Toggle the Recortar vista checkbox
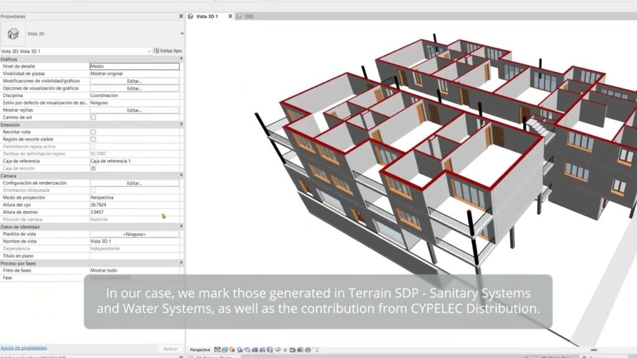Image resolution: width=637 pixels, height=358 pixels. point(93,132)
